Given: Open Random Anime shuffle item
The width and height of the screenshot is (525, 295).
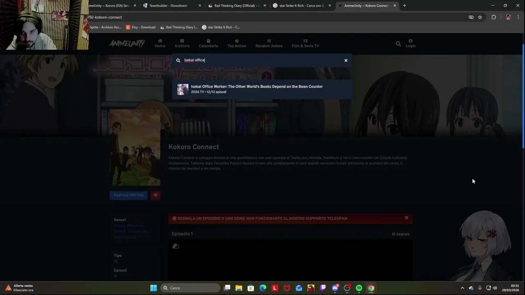Looking at the screenshot, I should pos(269,43).
